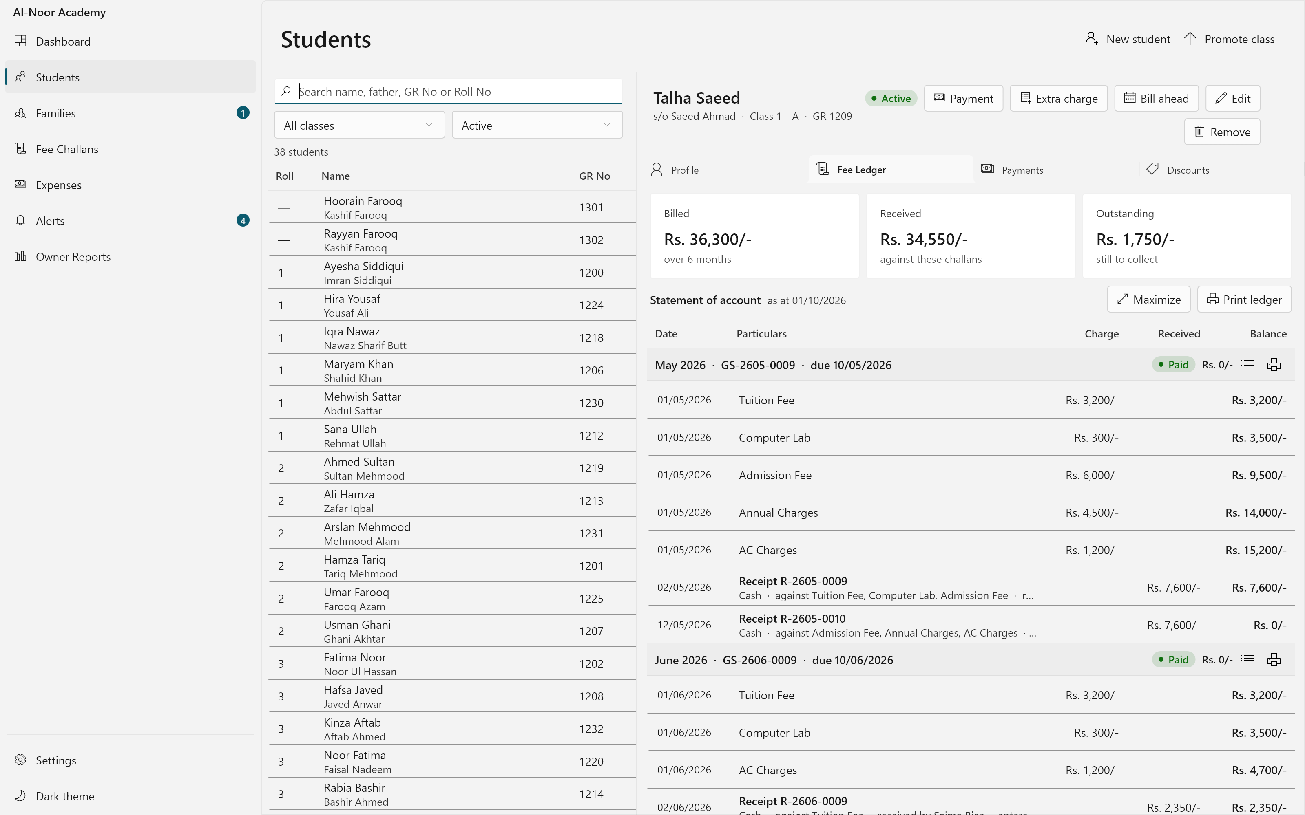Click Receipt R-2605-0010 ledger entry
This screenshot has width=1305, height=815.
[971, 625]
